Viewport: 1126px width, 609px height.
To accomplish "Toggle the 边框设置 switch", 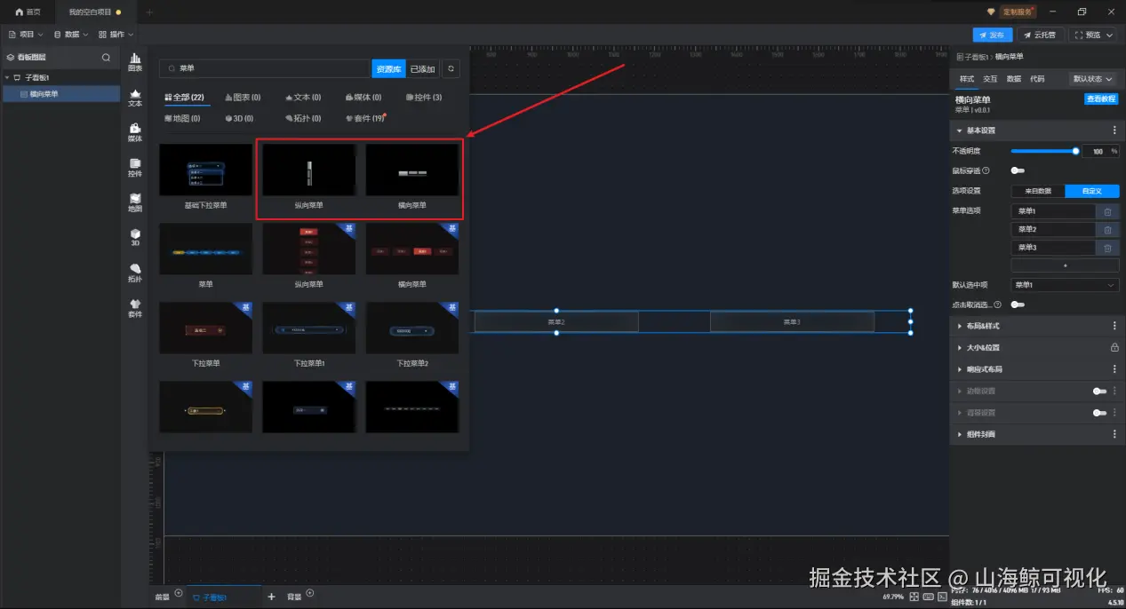I will click(1099, 391).
